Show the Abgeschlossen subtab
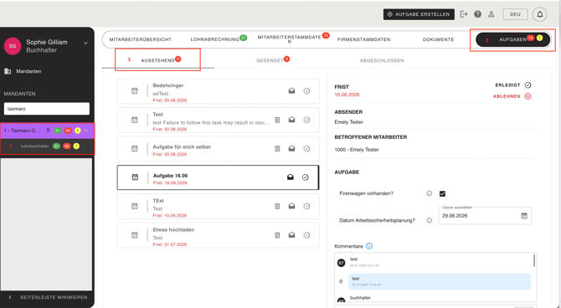 tap(382, 60)
